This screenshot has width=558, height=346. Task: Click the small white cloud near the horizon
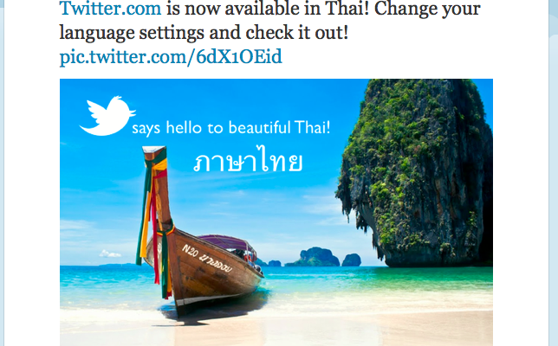tap(109, 254)
